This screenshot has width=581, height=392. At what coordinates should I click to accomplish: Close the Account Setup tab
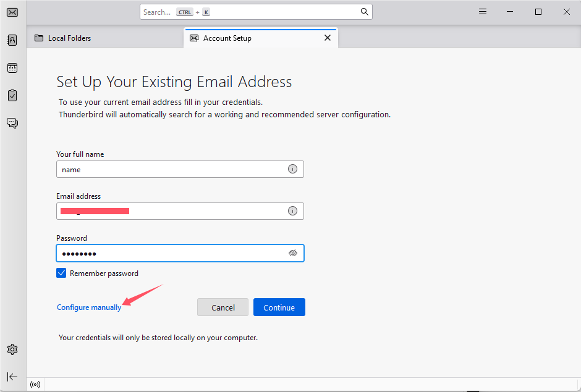pyautogui.click(x=328, y=37)
